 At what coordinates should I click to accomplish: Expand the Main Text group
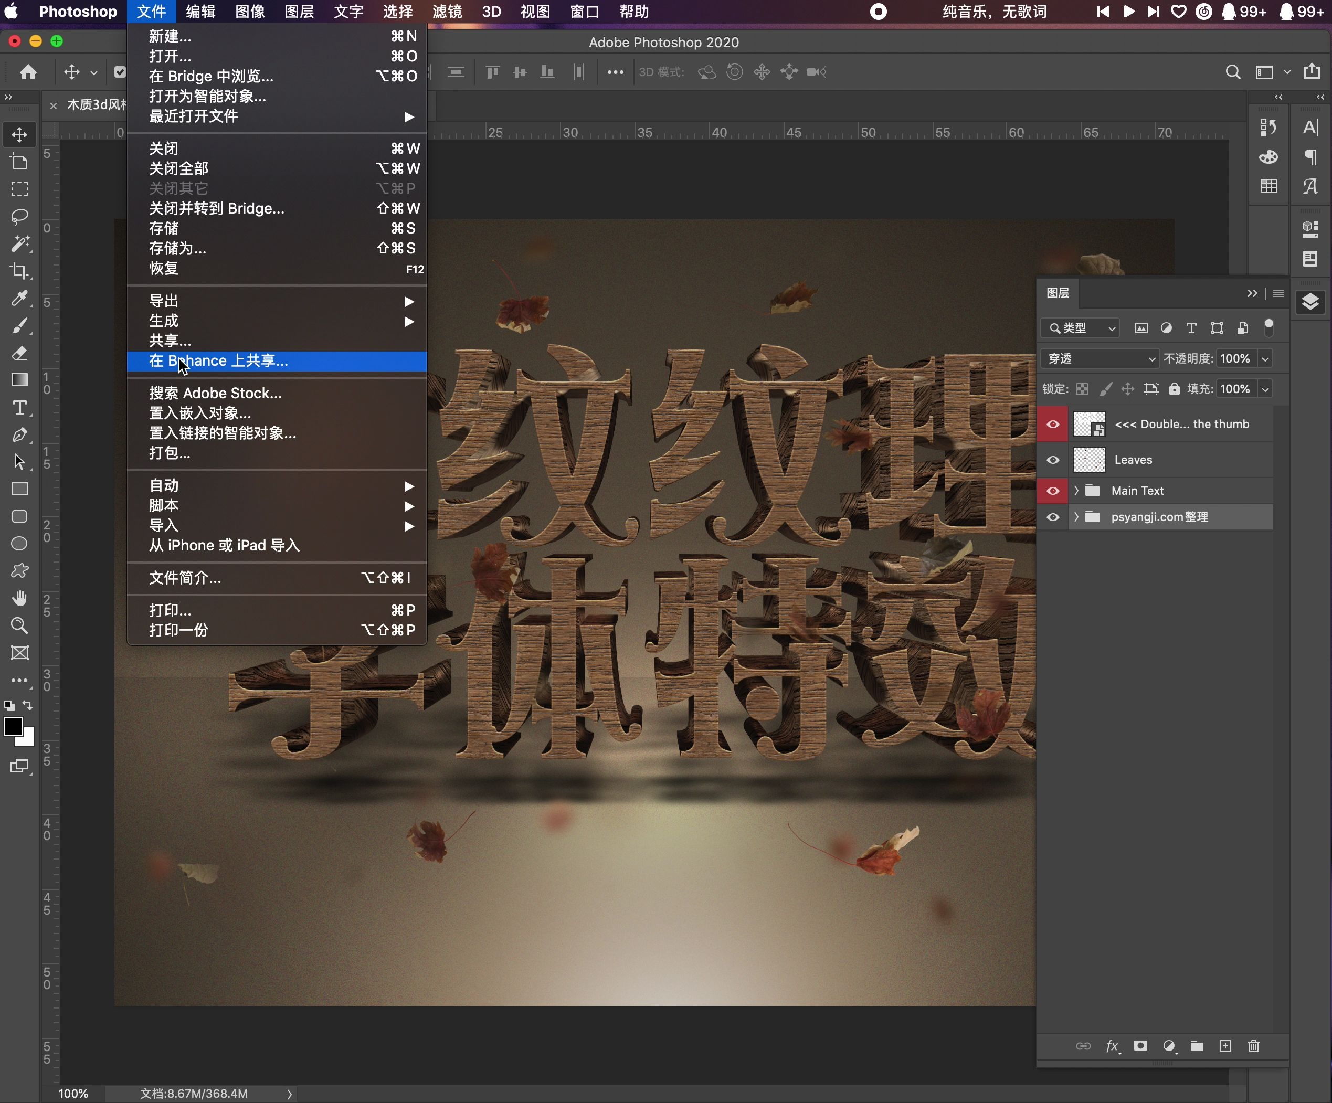1076,491
